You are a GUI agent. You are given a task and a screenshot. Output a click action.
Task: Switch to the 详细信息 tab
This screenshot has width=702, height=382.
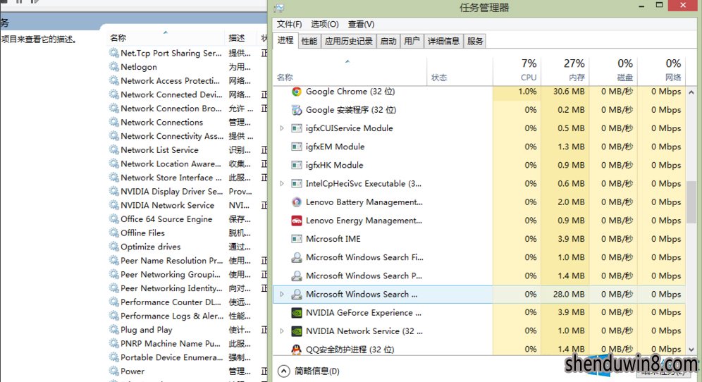pyautogui.click(x=443, y=41)
